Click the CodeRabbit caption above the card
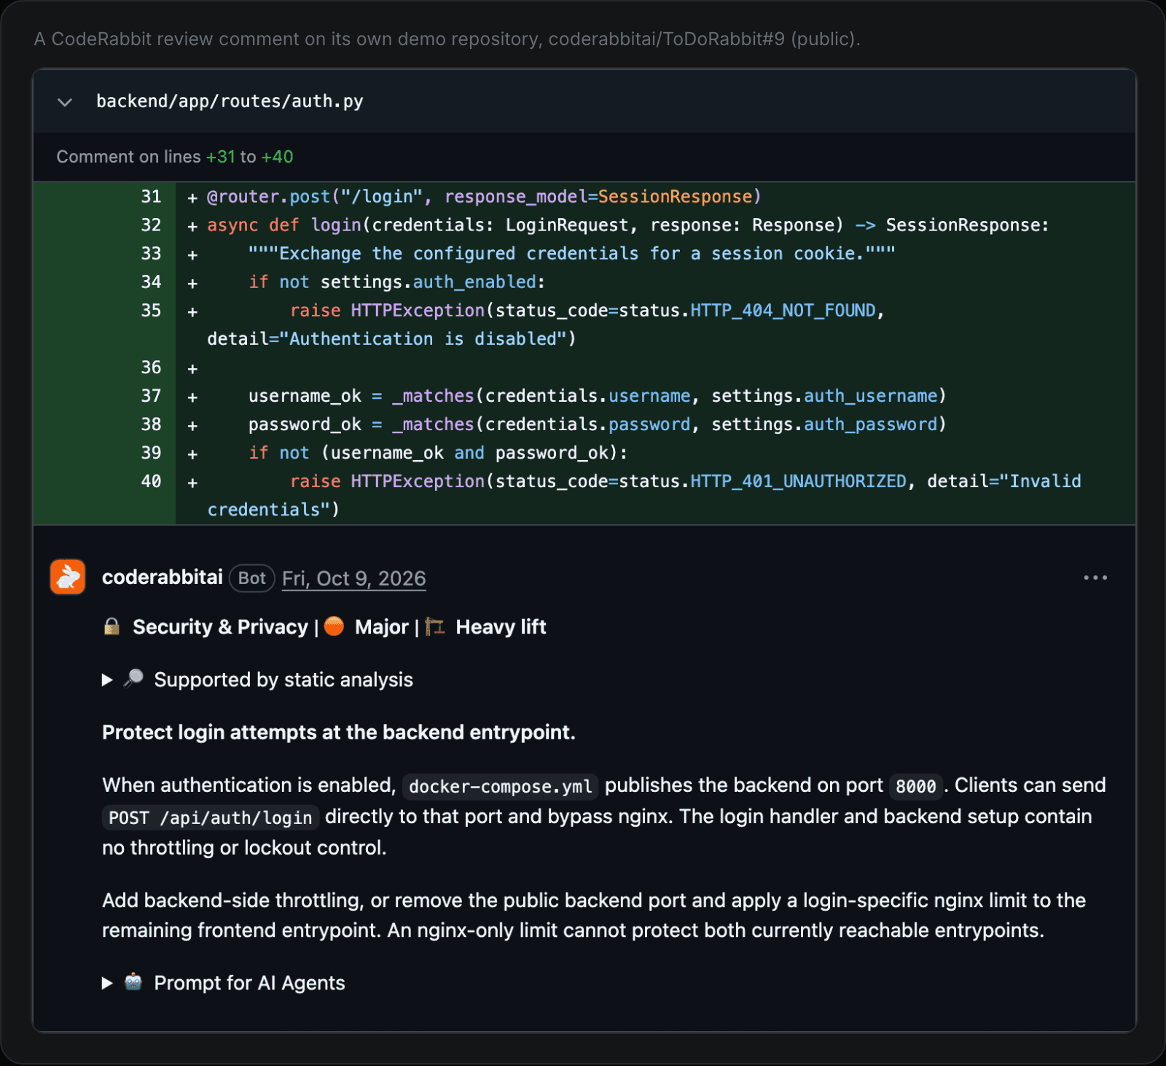The height and width of the screenshot is (1066, 1166). tap(447, 39)
